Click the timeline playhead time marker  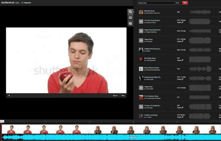[2, 121]
